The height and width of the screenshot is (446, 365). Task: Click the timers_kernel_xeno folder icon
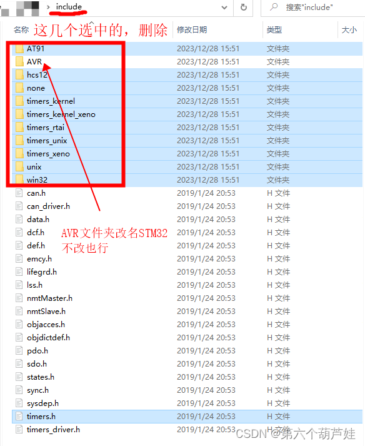(19, 114)
